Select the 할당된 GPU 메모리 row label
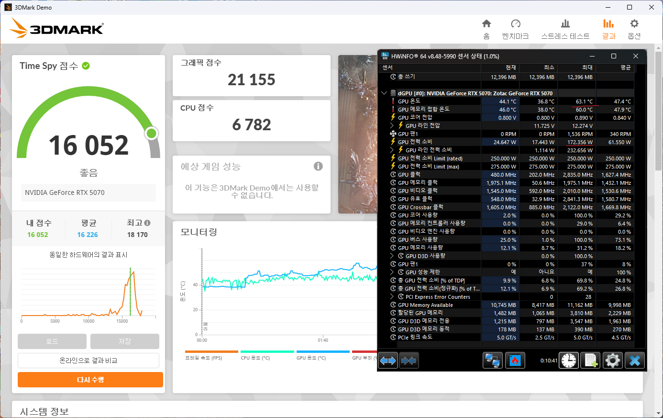663x418 pixels. click(x=420, y=313)
